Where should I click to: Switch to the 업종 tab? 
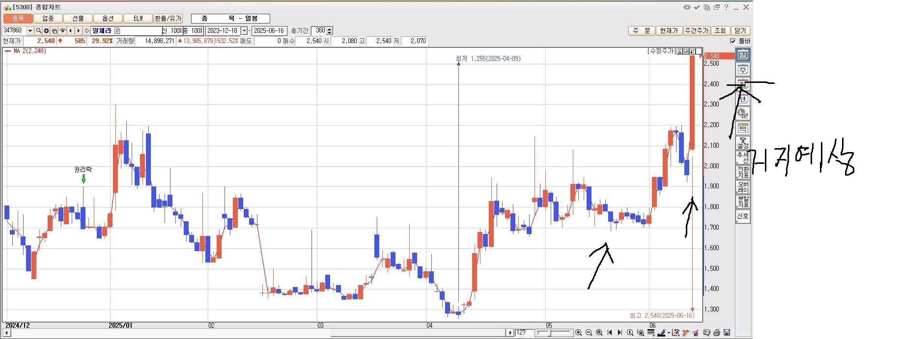click(x=48, y=19)
